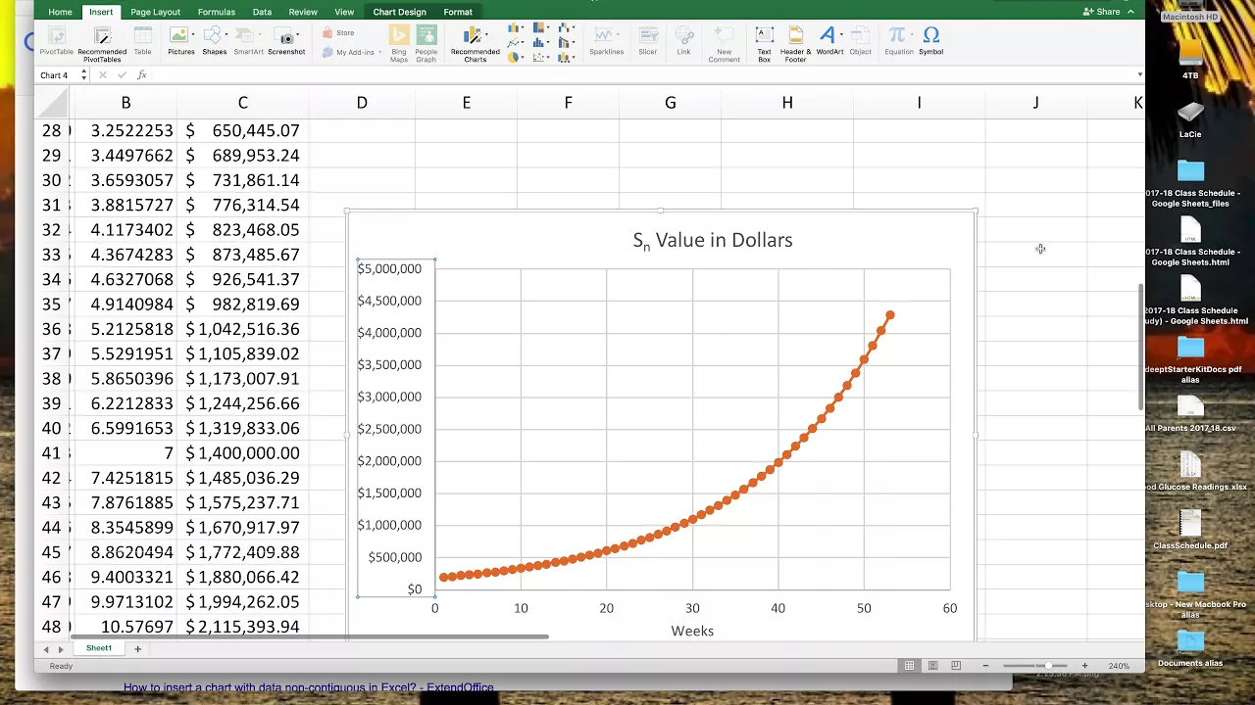Open the Shapes dropdown arrow
The width and height of the screenshot is (1255, 705).
pos(227,35)
